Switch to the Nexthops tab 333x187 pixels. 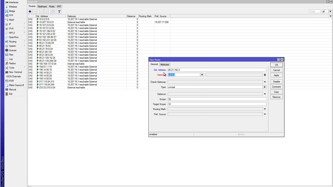point(42,7)
